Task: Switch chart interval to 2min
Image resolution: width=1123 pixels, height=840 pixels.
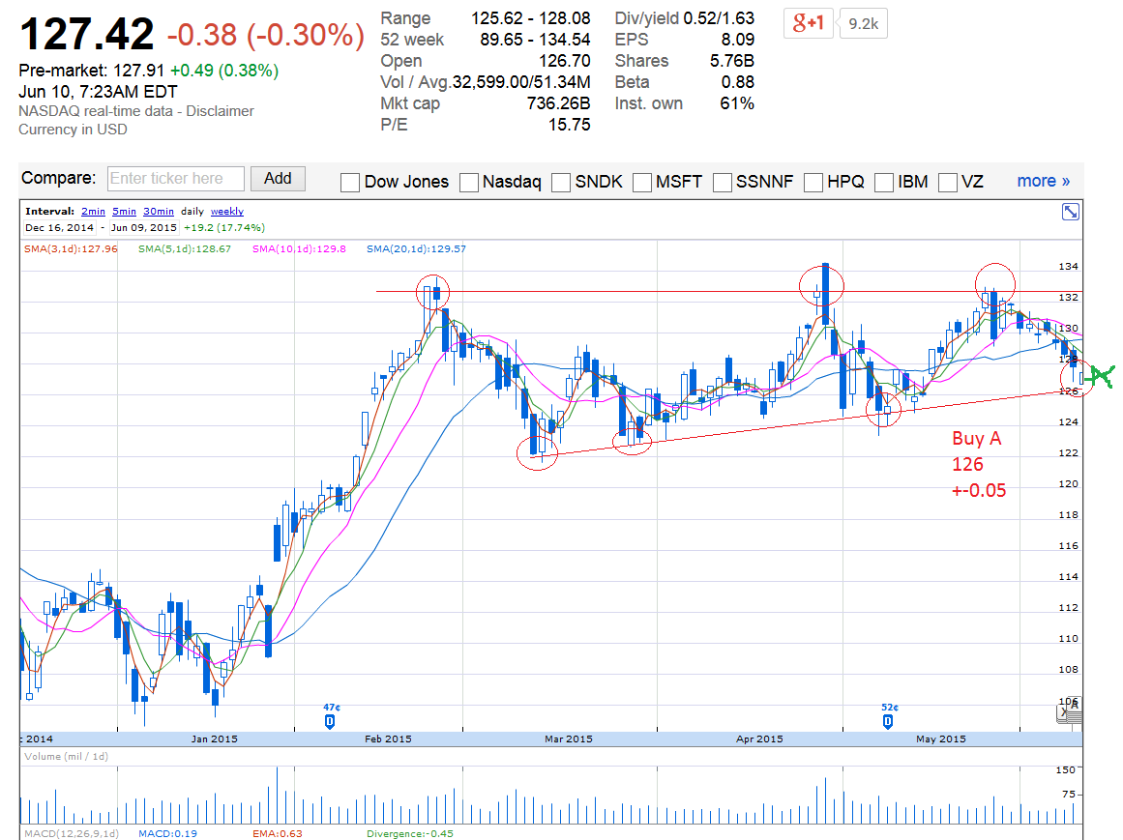Action: [x=93, y=211]
